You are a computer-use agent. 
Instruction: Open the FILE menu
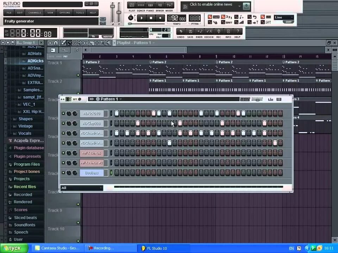tap(9, 13)
